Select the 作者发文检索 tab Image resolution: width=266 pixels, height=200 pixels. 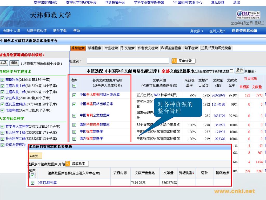point(148,48)
